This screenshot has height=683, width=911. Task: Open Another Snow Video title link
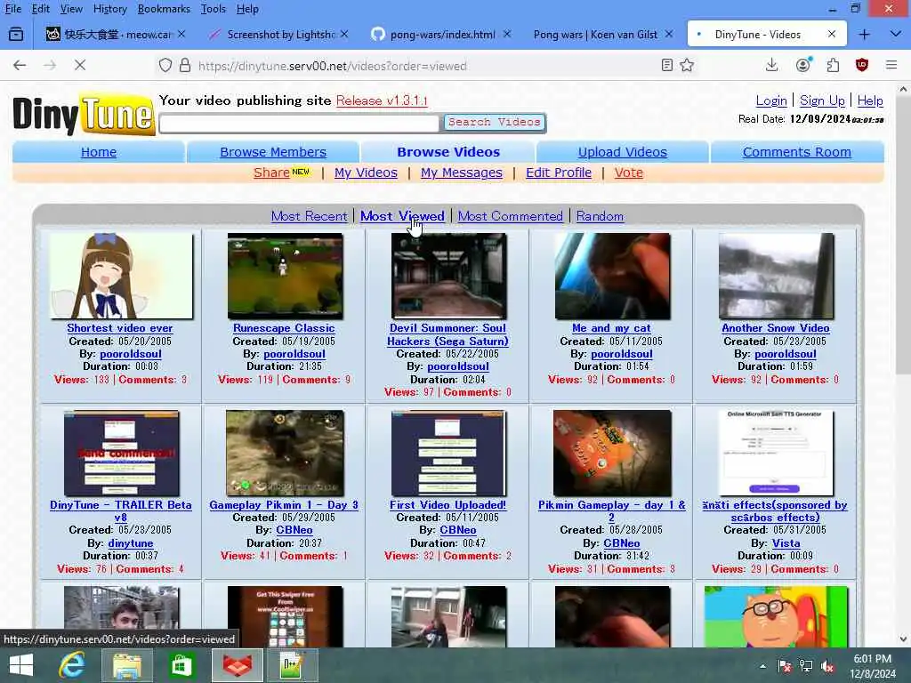775,328
